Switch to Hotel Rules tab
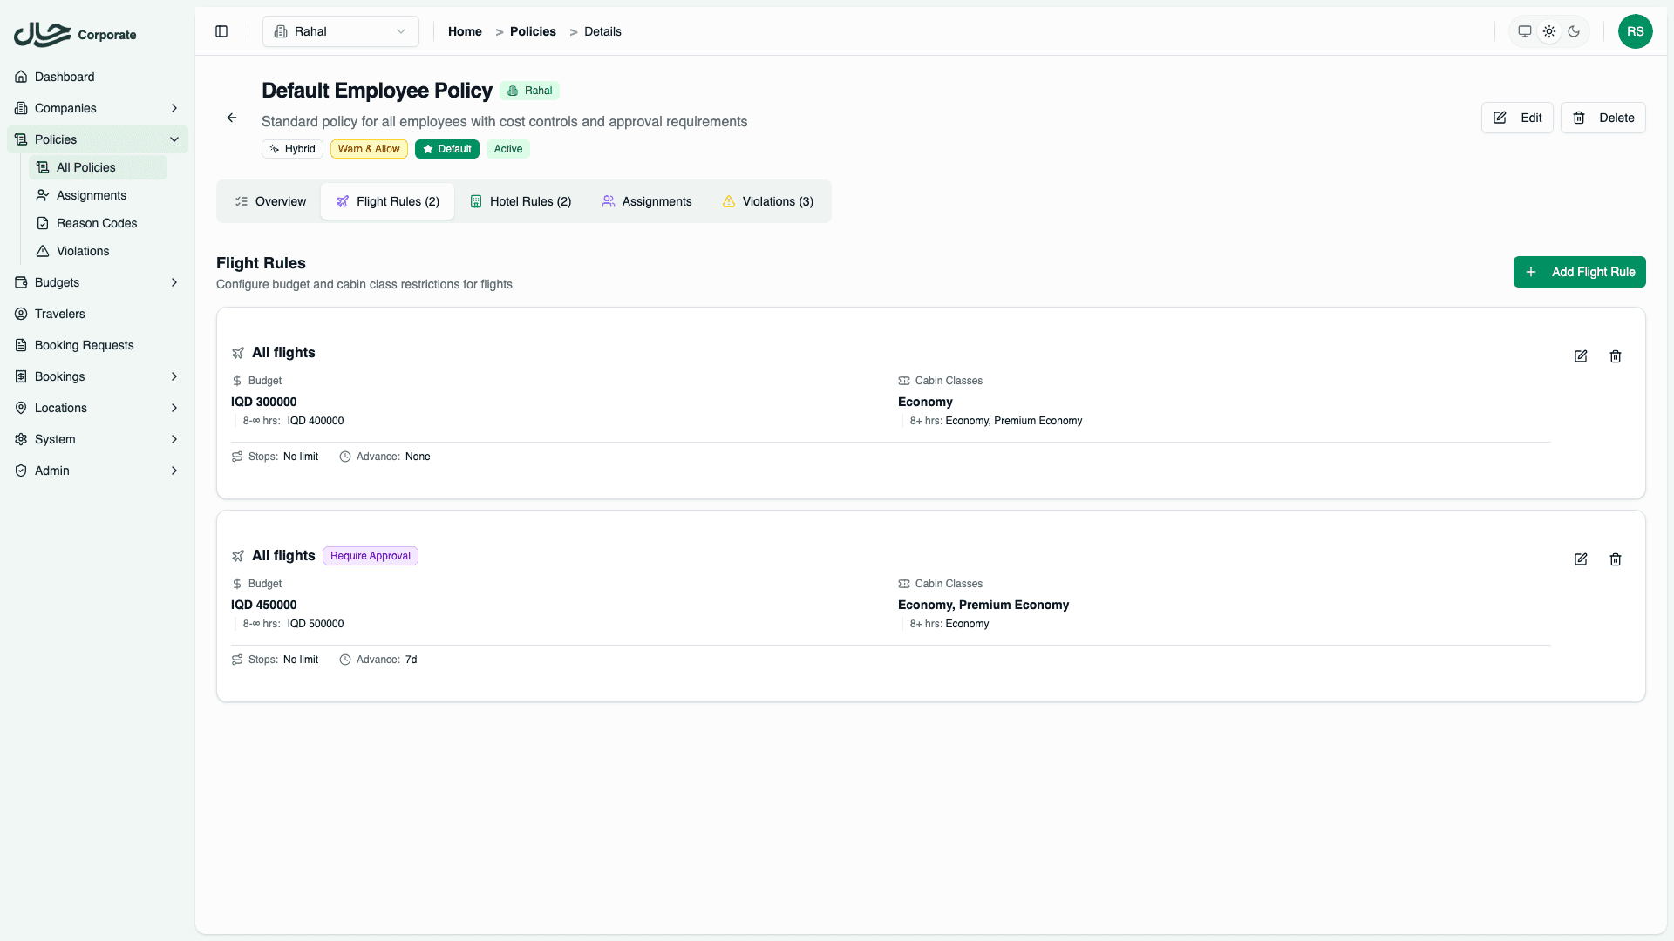1674x941 pixels. (521, 201)
